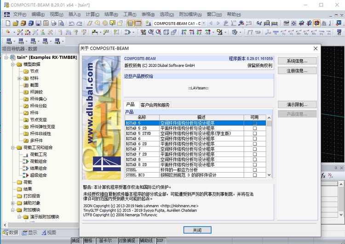Save the model with floppy disk icon
Screen dimensions: 345x244
pyautogui.click(x=39, y=23)
